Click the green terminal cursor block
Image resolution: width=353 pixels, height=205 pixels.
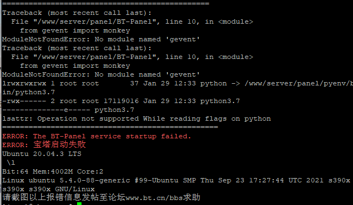tap(79, 204)
